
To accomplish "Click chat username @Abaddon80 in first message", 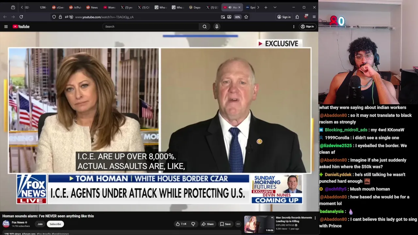I will click(333, 115).
